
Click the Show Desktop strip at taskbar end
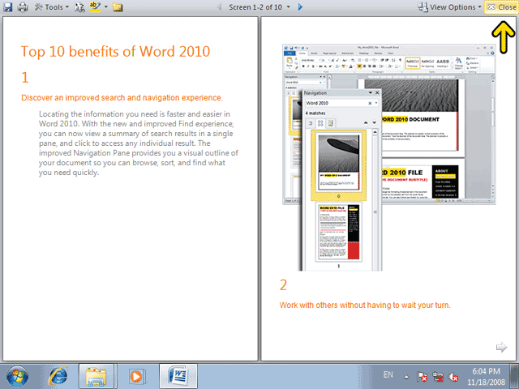[x=515, y=376]
